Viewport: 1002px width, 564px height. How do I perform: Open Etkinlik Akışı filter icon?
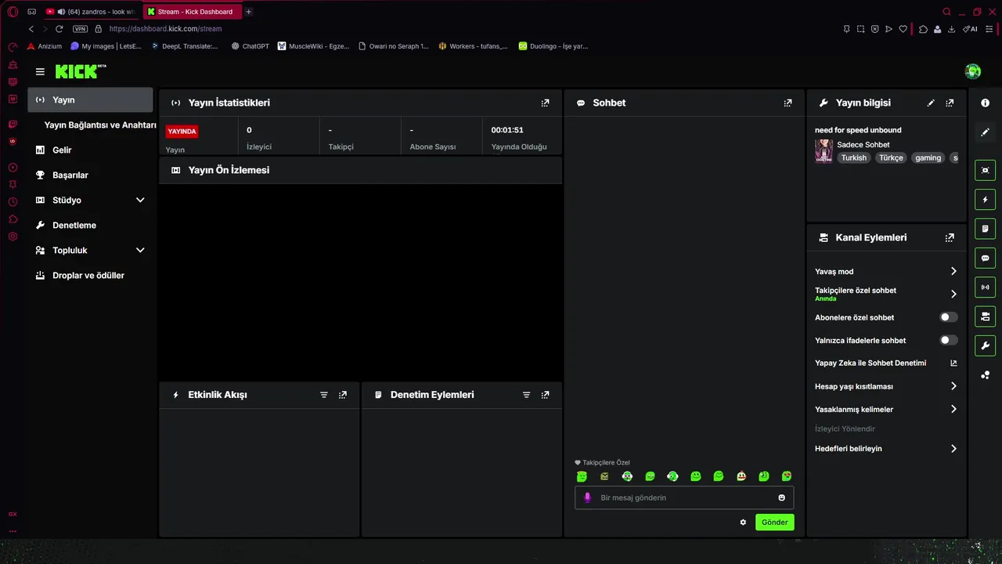pyautogui.click(x=324, y=395)
